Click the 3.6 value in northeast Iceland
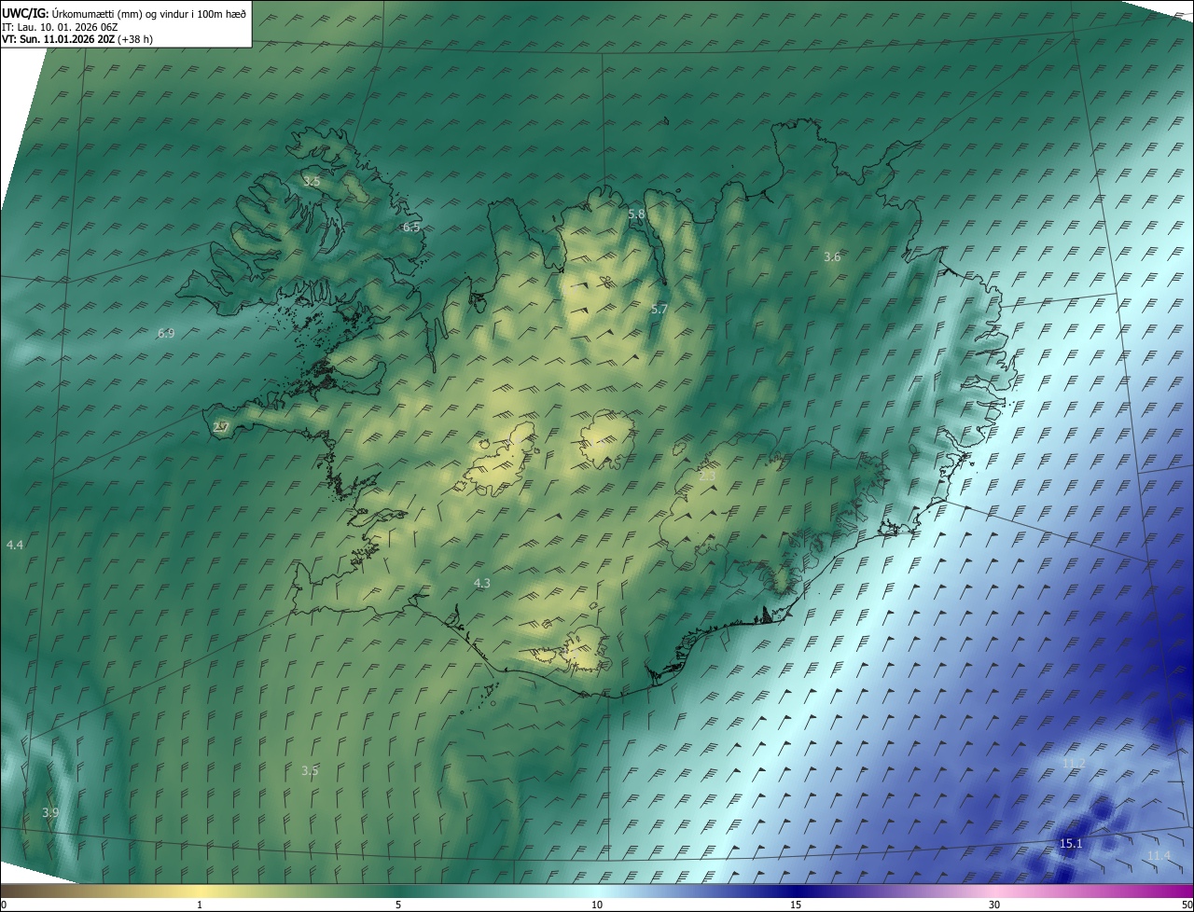This screenshot has width=1194, height=912. tap(832, 256)
